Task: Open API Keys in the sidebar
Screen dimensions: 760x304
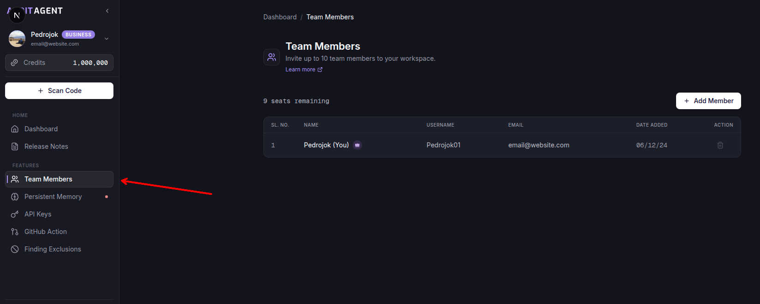Action: (59, 214)
